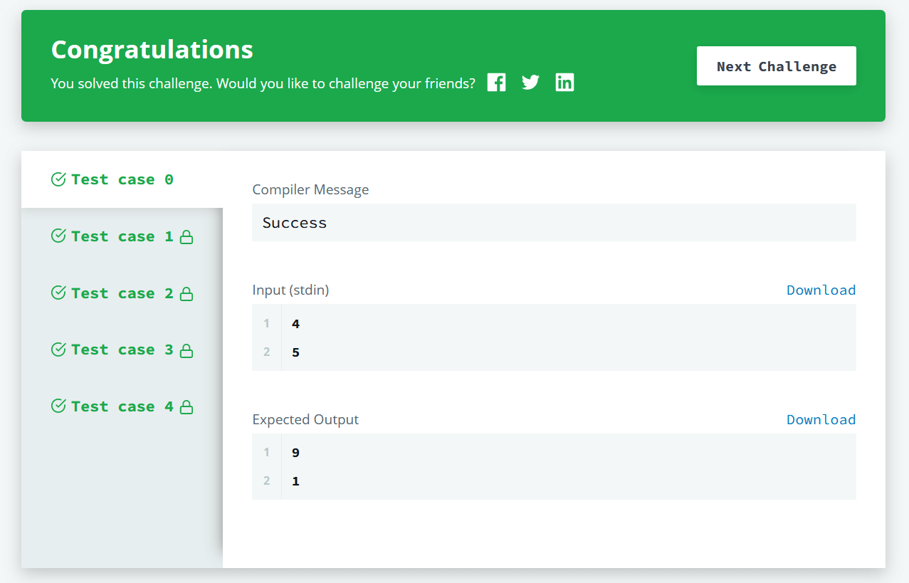Image resolution: width=909 pixels, height=583 pixels.
Task: Click the lock icon beside Test case 4
Action: coord(186,406)
